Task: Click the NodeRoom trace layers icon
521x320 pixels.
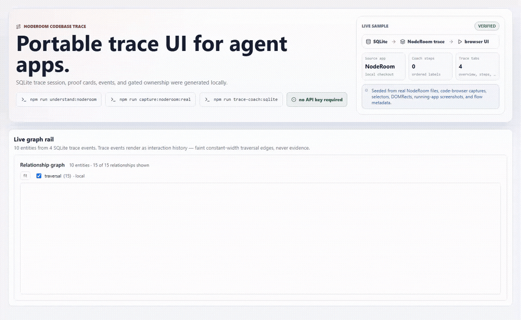Action: click(x=402, y=42)
